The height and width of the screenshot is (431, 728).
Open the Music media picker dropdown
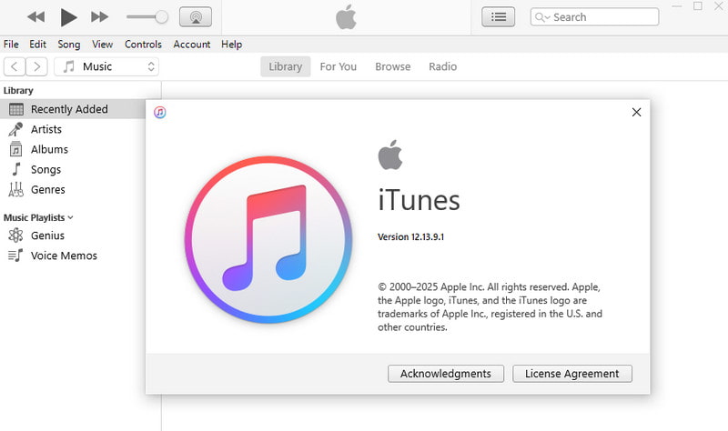tap(106, 66)
